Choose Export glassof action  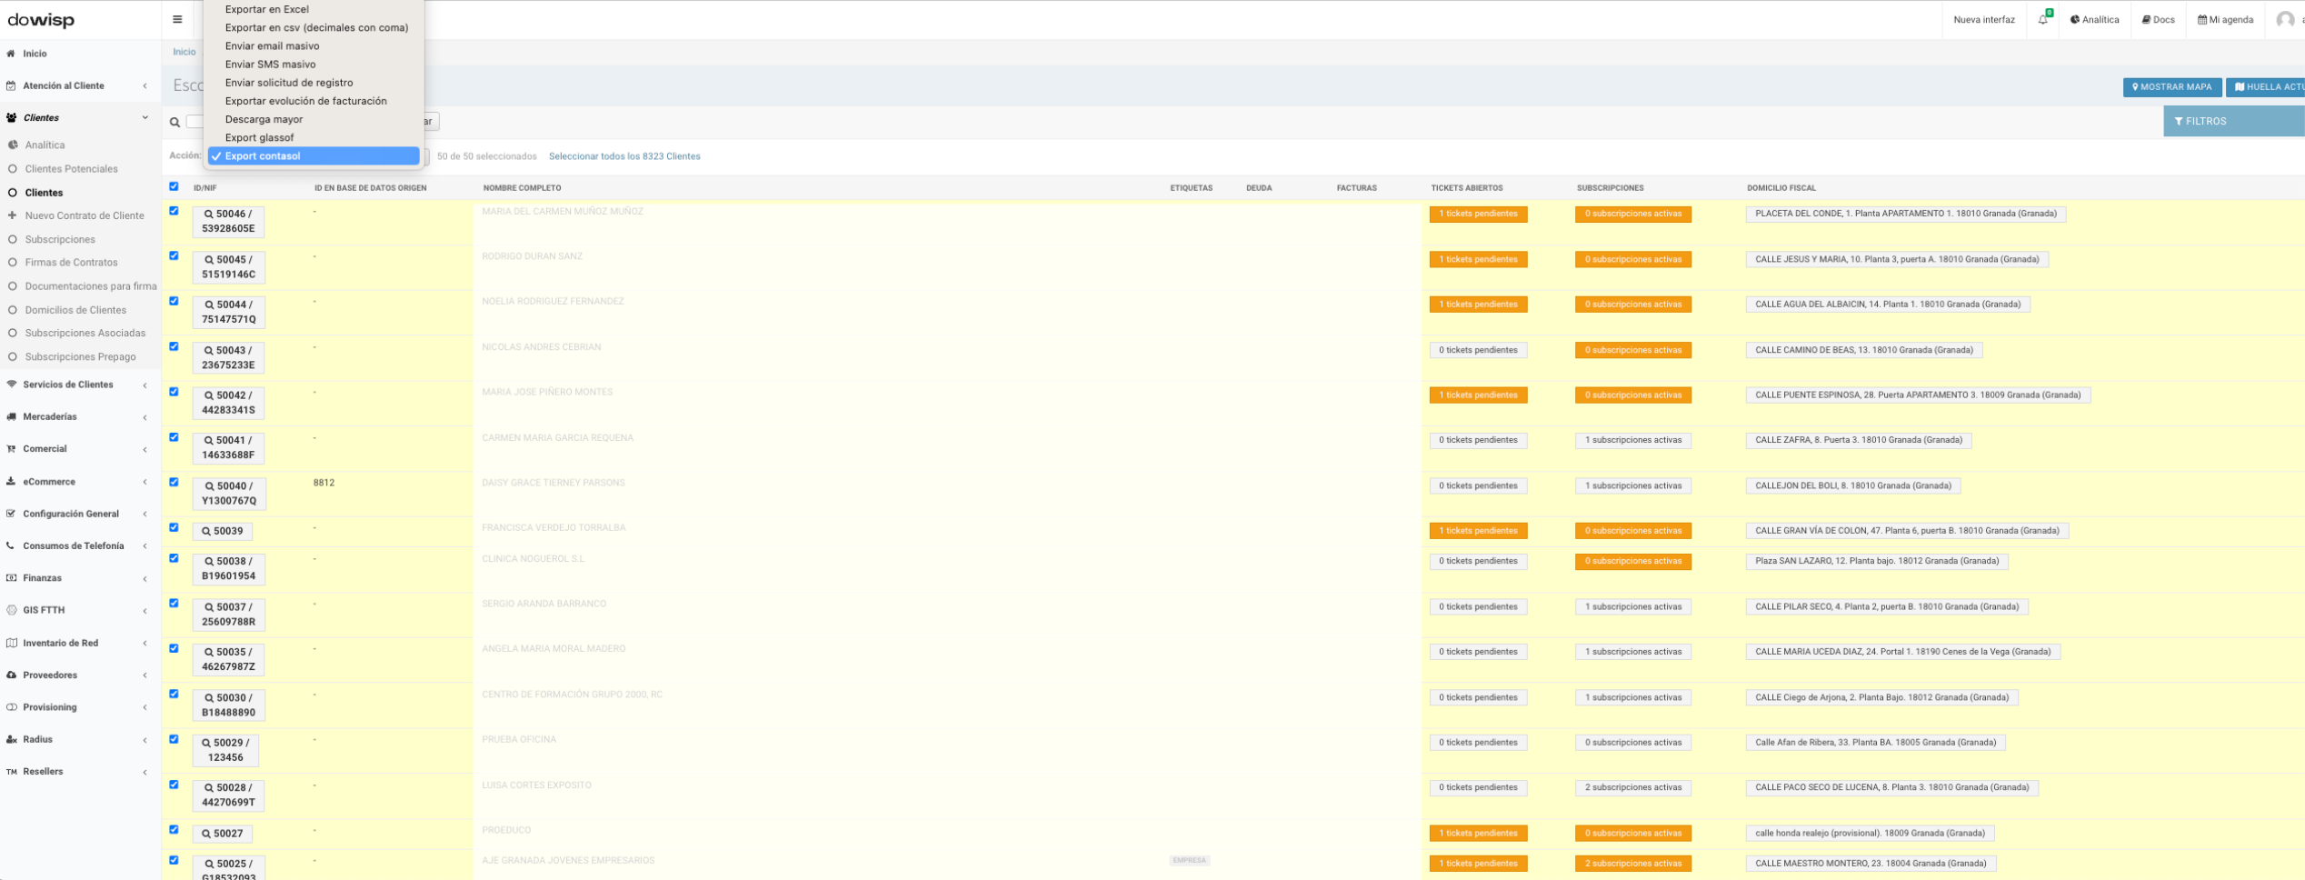click(314, 137)
